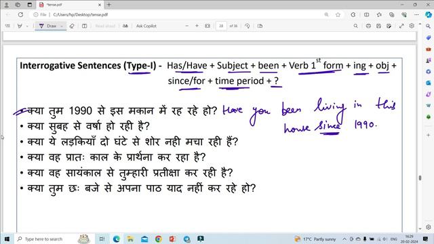This screenshot has width=434, height=244.
Task: Search within the PDF
Action: [x=355, y=26]
